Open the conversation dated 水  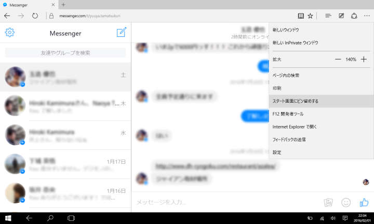(65, 135)
